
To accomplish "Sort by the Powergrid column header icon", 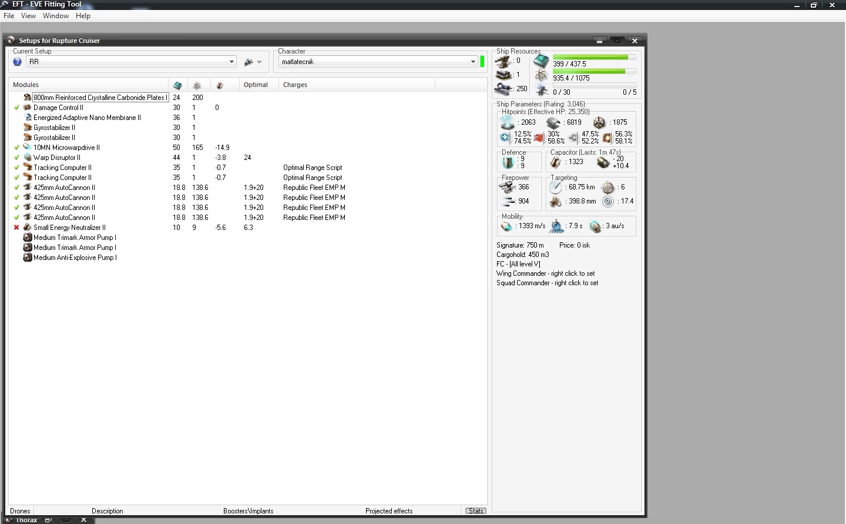I will coord(197,85).
